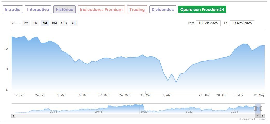
Task: Select the 1W zoom range
Action: point(26,23)
